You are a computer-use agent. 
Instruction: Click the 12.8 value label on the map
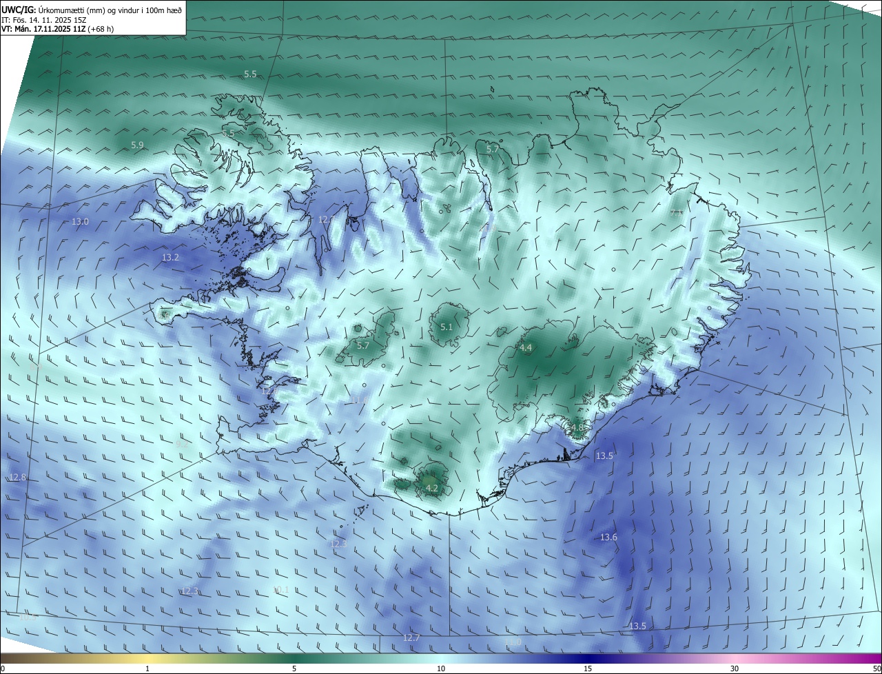17,478
